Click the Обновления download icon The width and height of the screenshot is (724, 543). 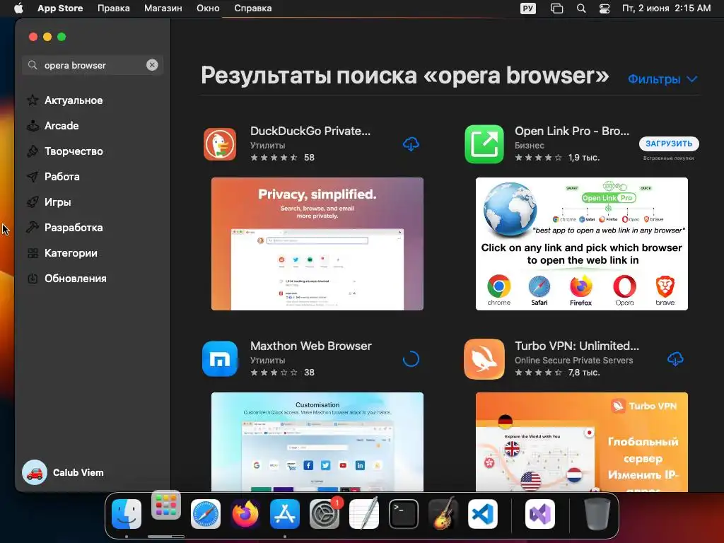coord(33,279)
